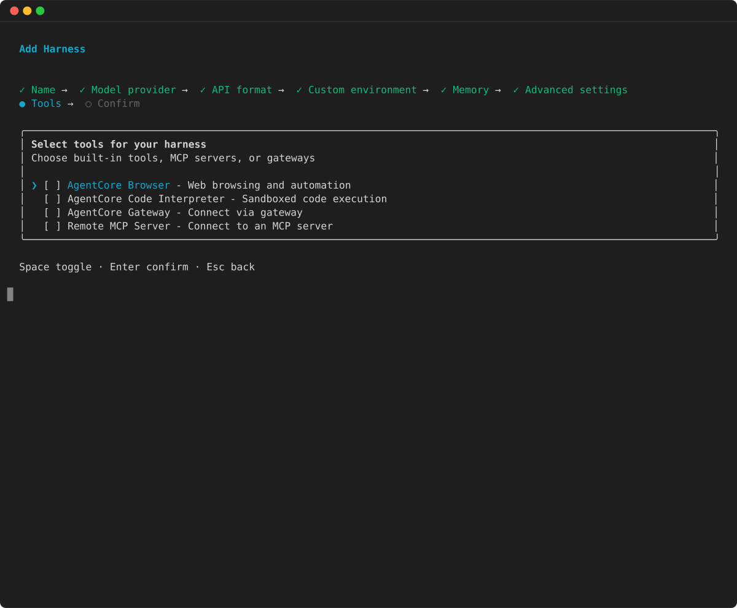Toggle the AgentCore Gateway checkbox
737x608 pixels.
[52, 212]
